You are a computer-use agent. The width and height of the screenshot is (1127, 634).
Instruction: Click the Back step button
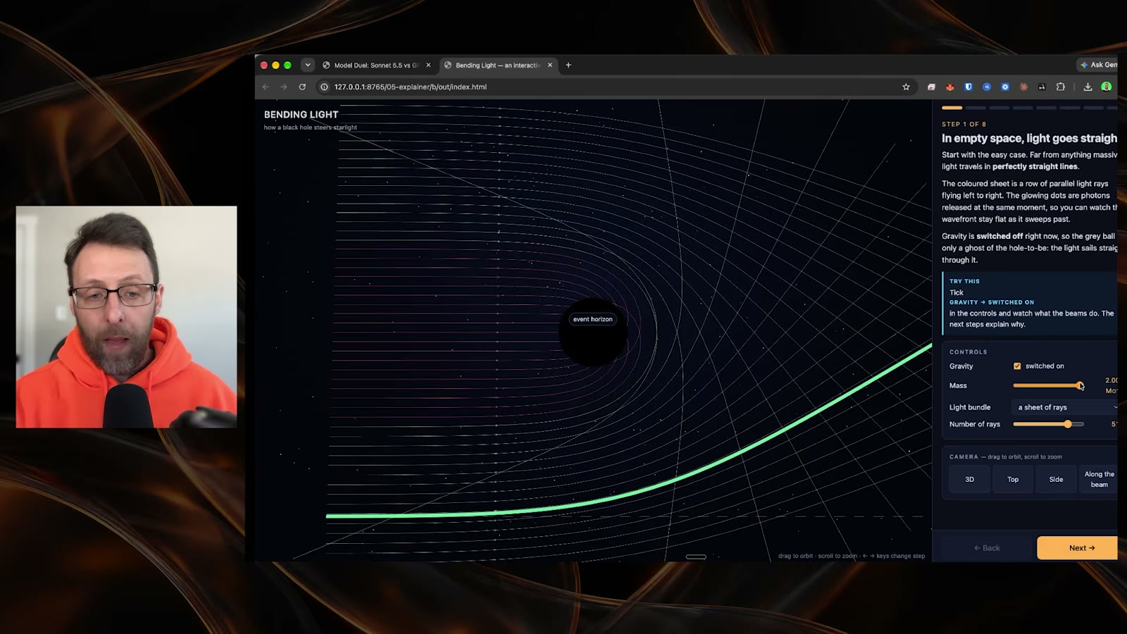click(x=986, y=547)
